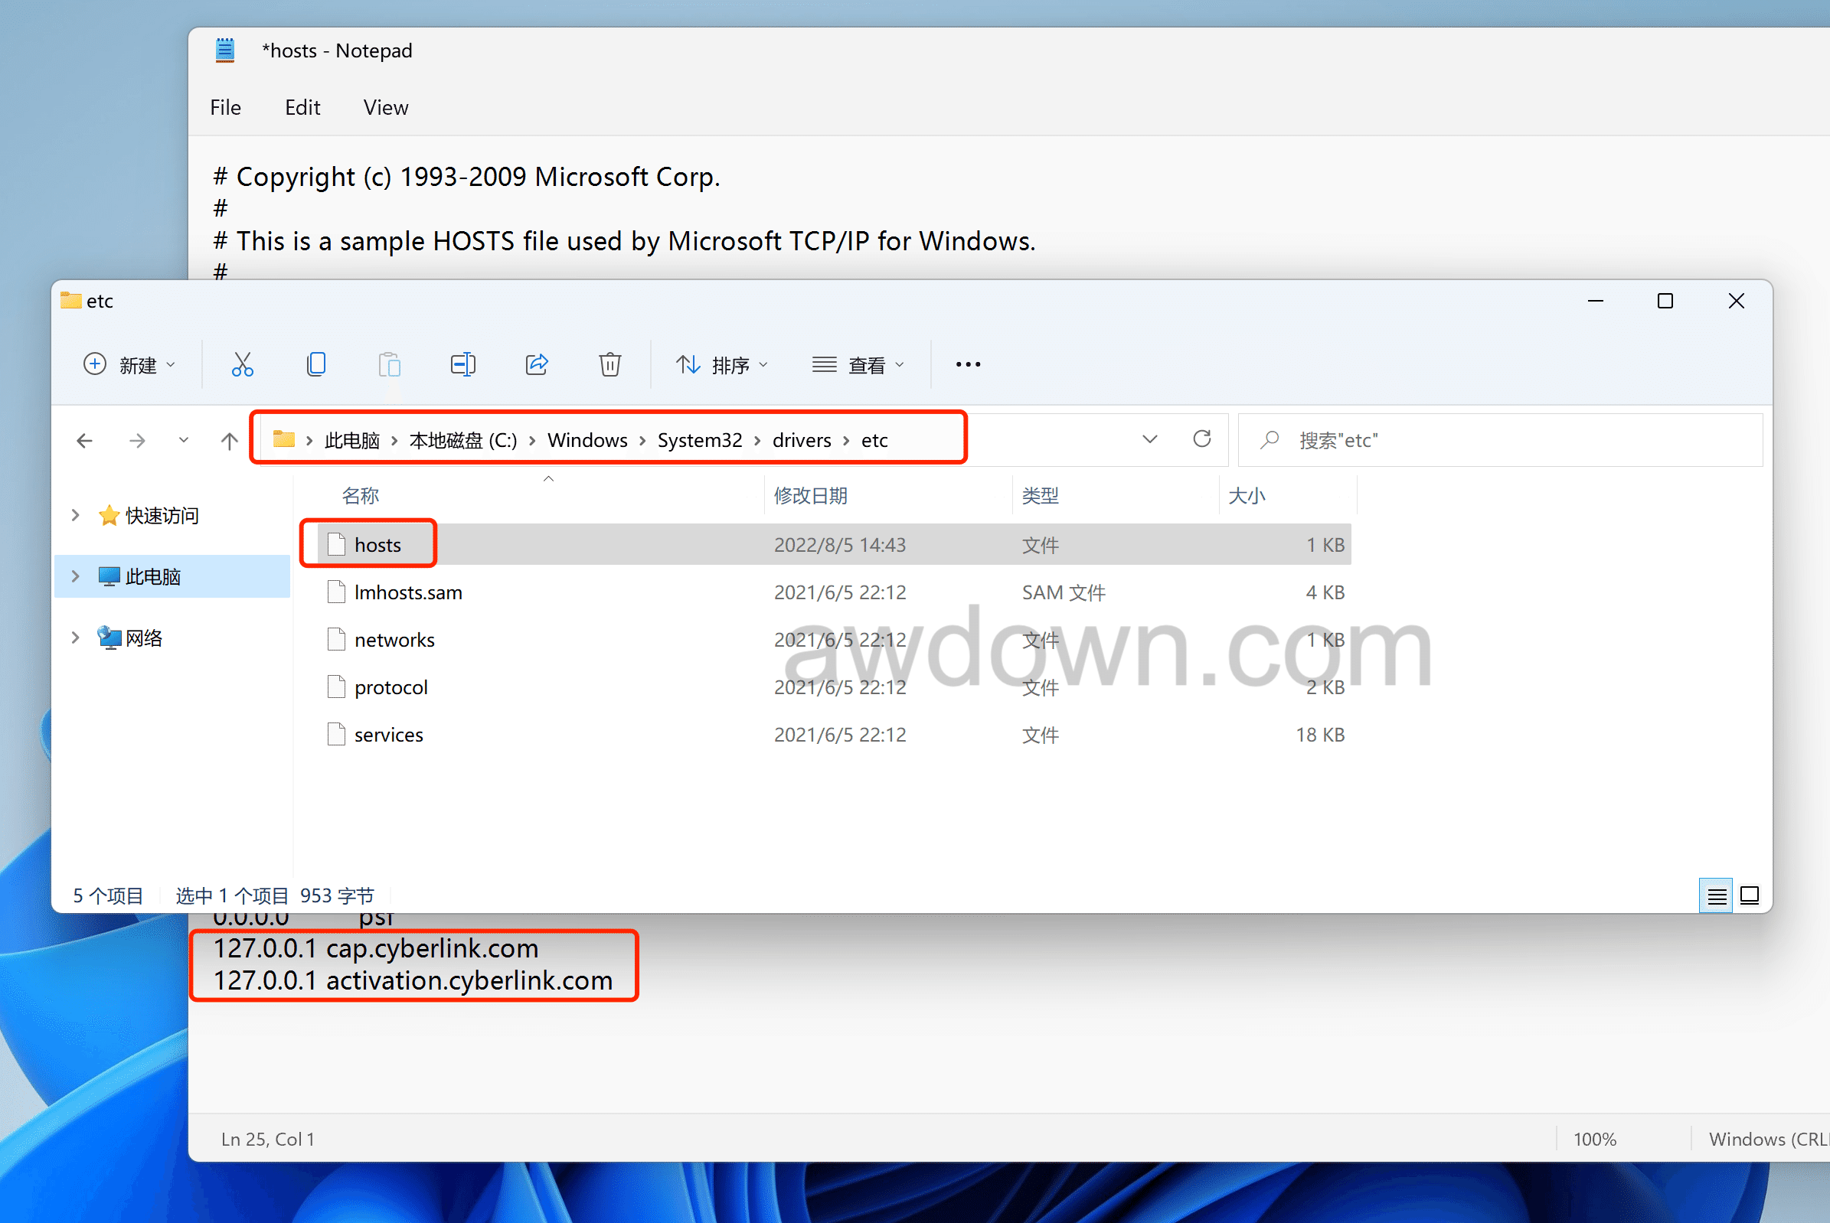Expand the 快速访问 tree node
The width and height of the screenshot is (1830, 1223).
pos(75,515)
